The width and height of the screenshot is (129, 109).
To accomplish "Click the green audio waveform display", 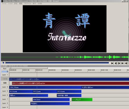I will (x=64, y=57).
